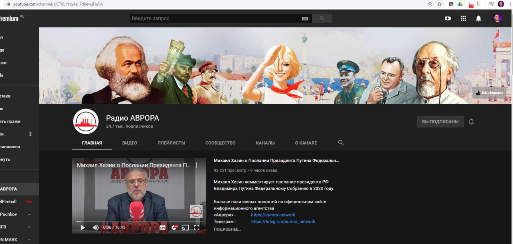Open the YouTube account avatar menu
This screenshot has height=244, width=513.
[x=497, y=18]
